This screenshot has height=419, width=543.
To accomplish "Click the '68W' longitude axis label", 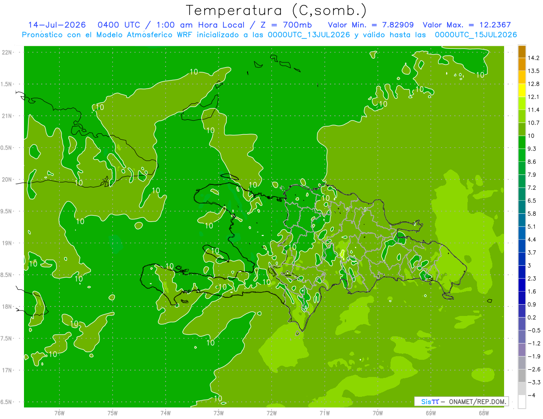I will point(484,413).
